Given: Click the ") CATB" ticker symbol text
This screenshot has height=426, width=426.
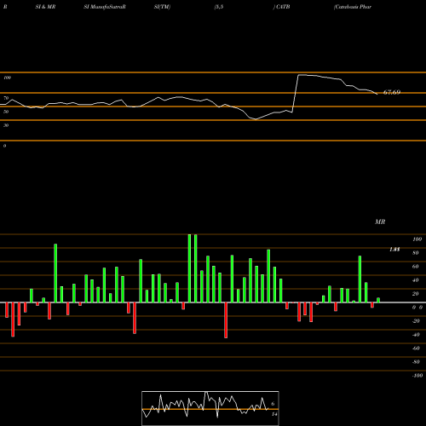Looking at the screenshot, I should (281, 7).
